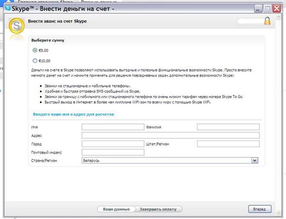
Task: Focus the Имя input field
Action: (x=113, y=127)
